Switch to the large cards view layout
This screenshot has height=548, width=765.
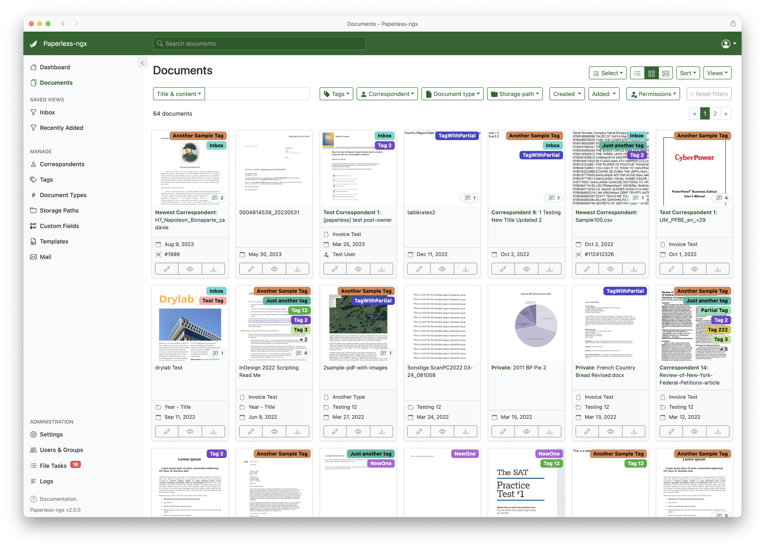tap(666, 73)
